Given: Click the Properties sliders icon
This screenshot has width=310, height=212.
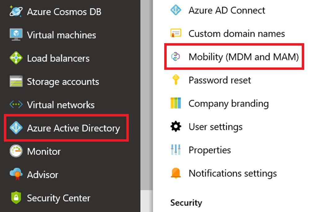Looking at the screenshot, I should [x=175, y=149].
